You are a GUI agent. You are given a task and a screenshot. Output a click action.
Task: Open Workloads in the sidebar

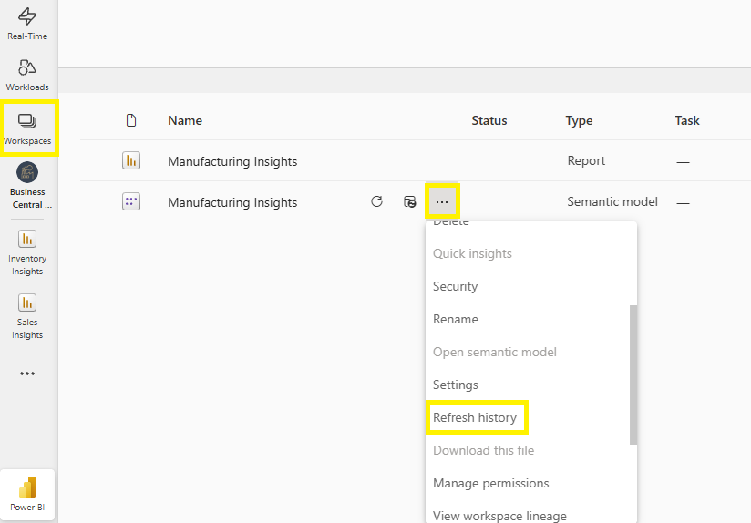(x=27, y=75)
